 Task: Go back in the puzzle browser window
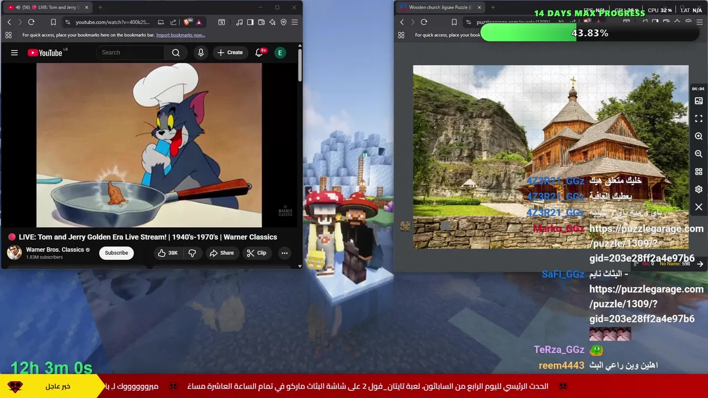click(402, 22)
